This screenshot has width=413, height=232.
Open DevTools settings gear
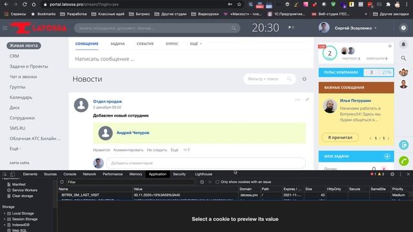pyautogui.click(x=392, y=174)
